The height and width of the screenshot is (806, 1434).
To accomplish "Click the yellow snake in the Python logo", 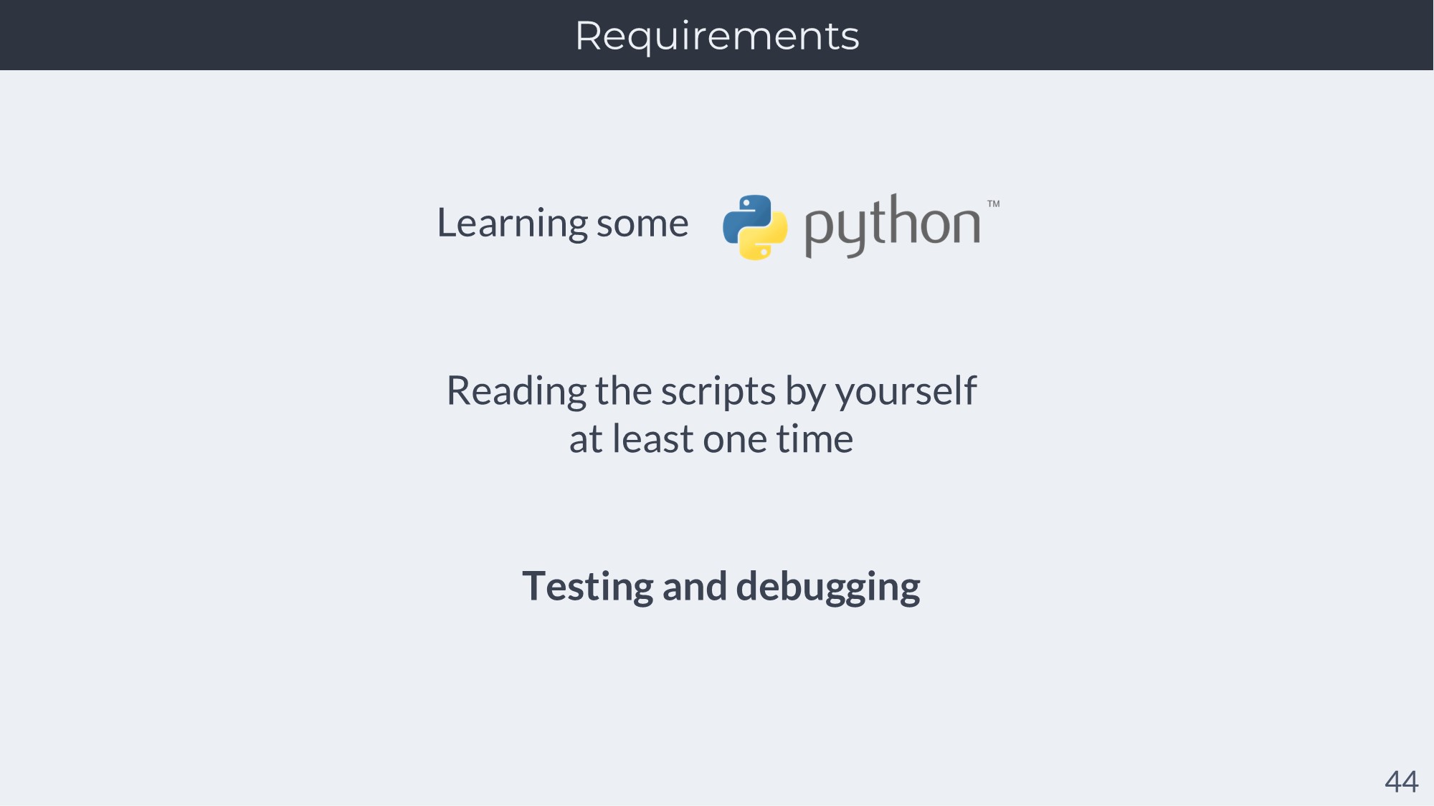I will click(766, 240).
